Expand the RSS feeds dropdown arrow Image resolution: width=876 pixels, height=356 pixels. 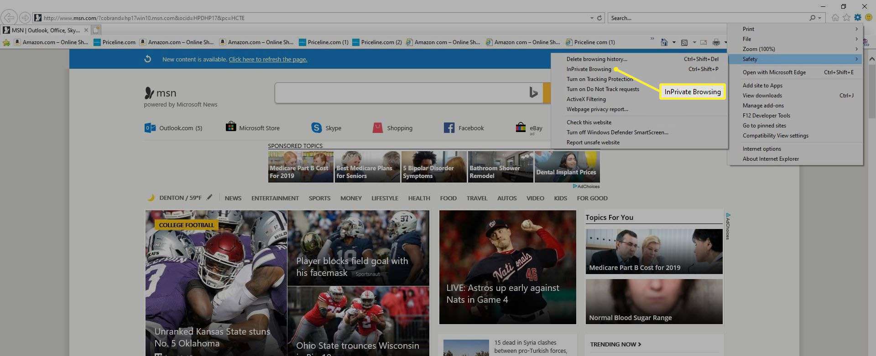point(694,42)
